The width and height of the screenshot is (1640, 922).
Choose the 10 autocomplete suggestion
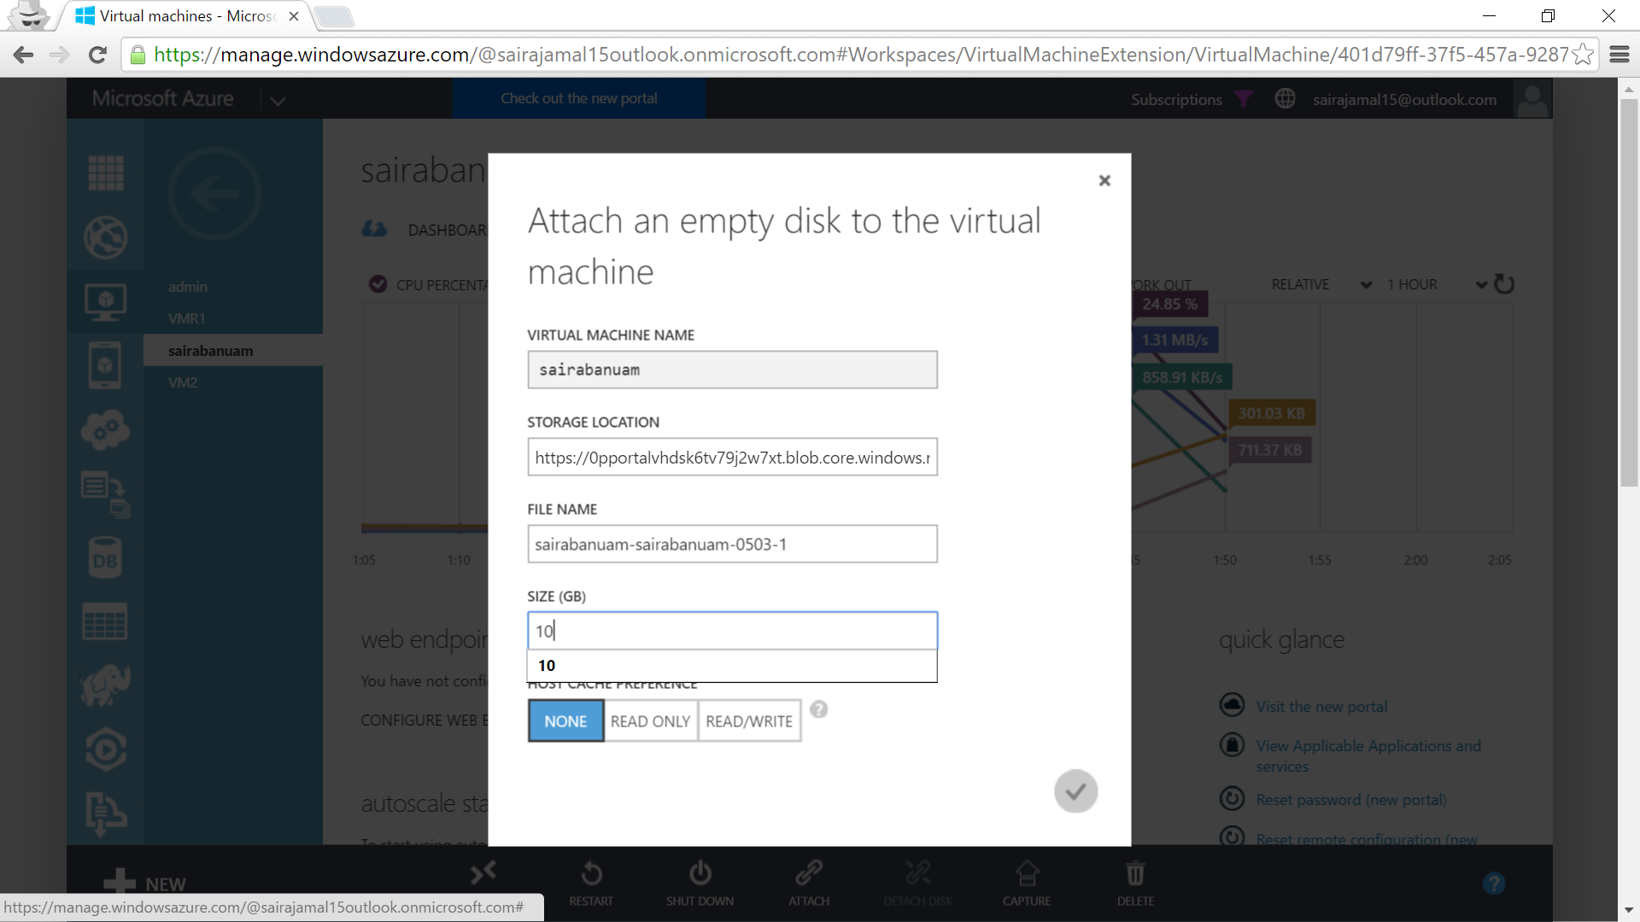point(732,666)
